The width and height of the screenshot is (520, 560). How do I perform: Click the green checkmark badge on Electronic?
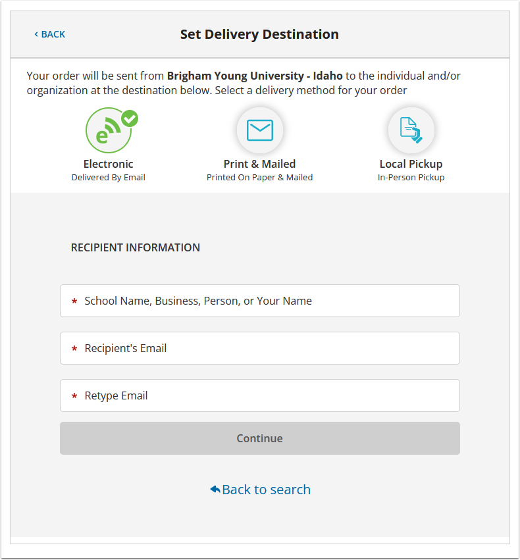tap(130, 118)
